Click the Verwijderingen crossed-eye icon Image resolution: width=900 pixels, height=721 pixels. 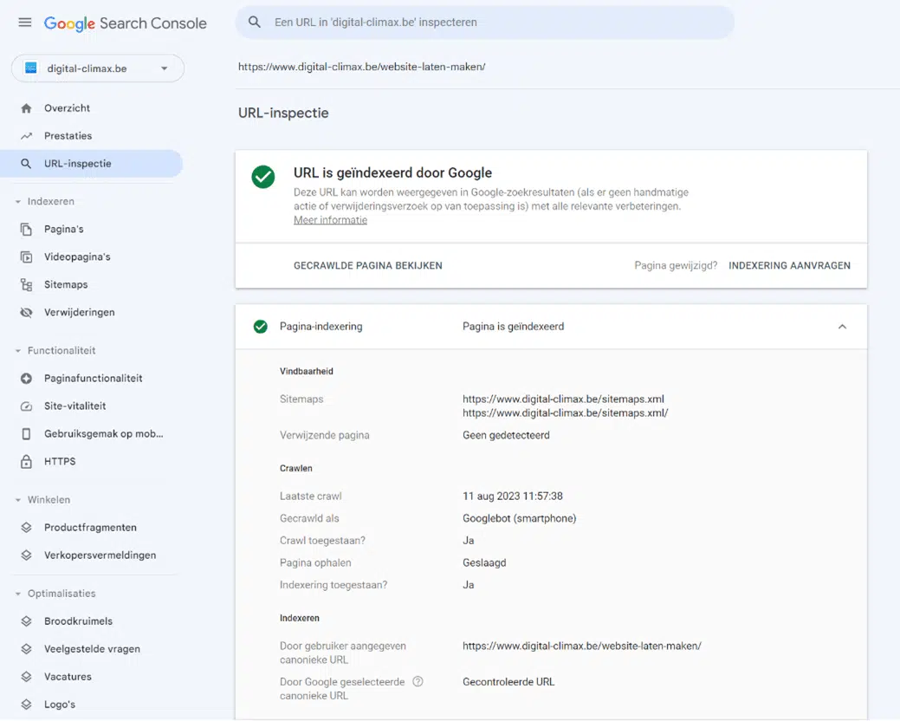click(x=26, y=312)
